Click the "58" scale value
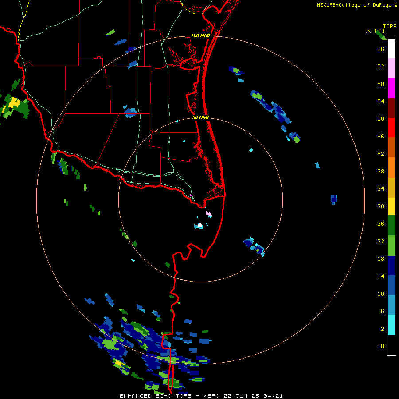The width and height of the screenshot is (399, 399). point(381,84)
